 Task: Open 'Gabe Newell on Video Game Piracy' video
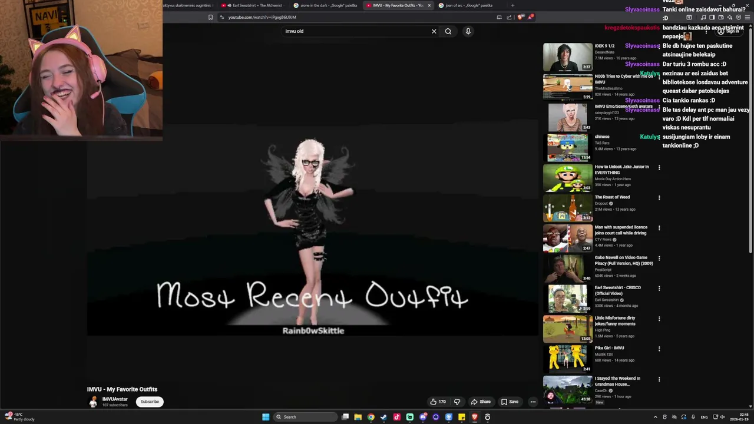(568, 269)
